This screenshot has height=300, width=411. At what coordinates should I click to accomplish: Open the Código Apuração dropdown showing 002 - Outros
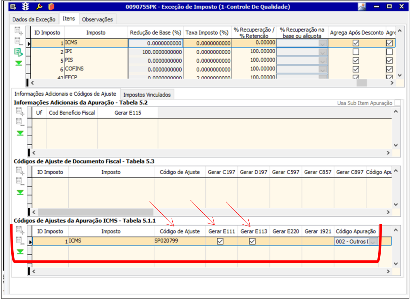tap(373, 242)
